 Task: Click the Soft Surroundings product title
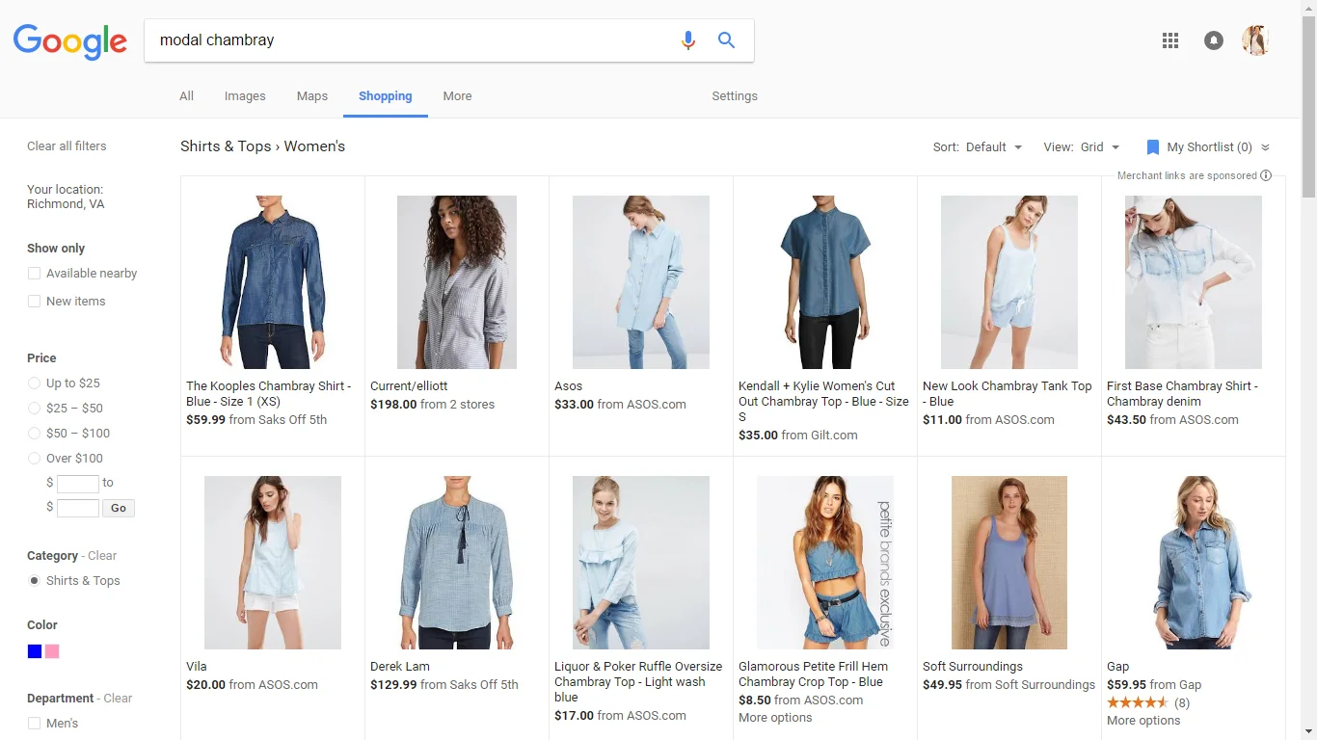973,667
